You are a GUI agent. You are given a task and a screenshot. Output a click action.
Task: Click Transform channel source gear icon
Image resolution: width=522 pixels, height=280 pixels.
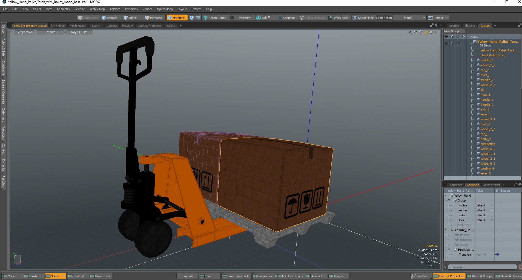497,255
